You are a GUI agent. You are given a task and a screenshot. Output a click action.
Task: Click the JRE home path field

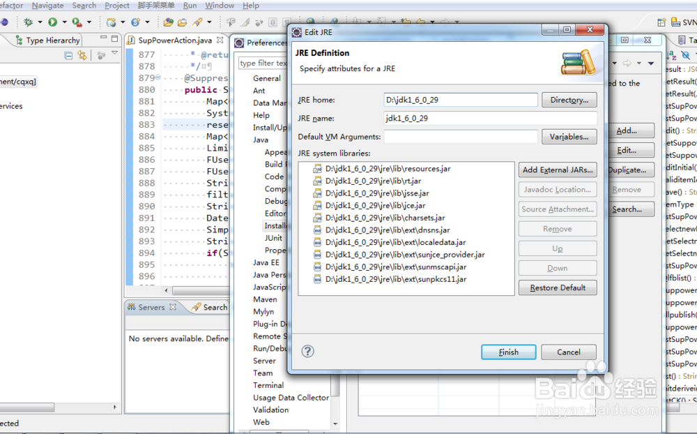click(461, 100)
